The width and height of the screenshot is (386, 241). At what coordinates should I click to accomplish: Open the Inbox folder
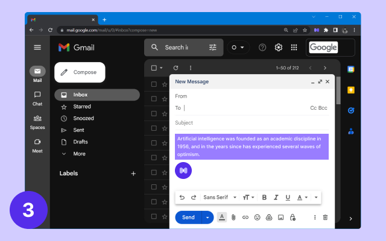pyautogui.click(x=97, y=95)
